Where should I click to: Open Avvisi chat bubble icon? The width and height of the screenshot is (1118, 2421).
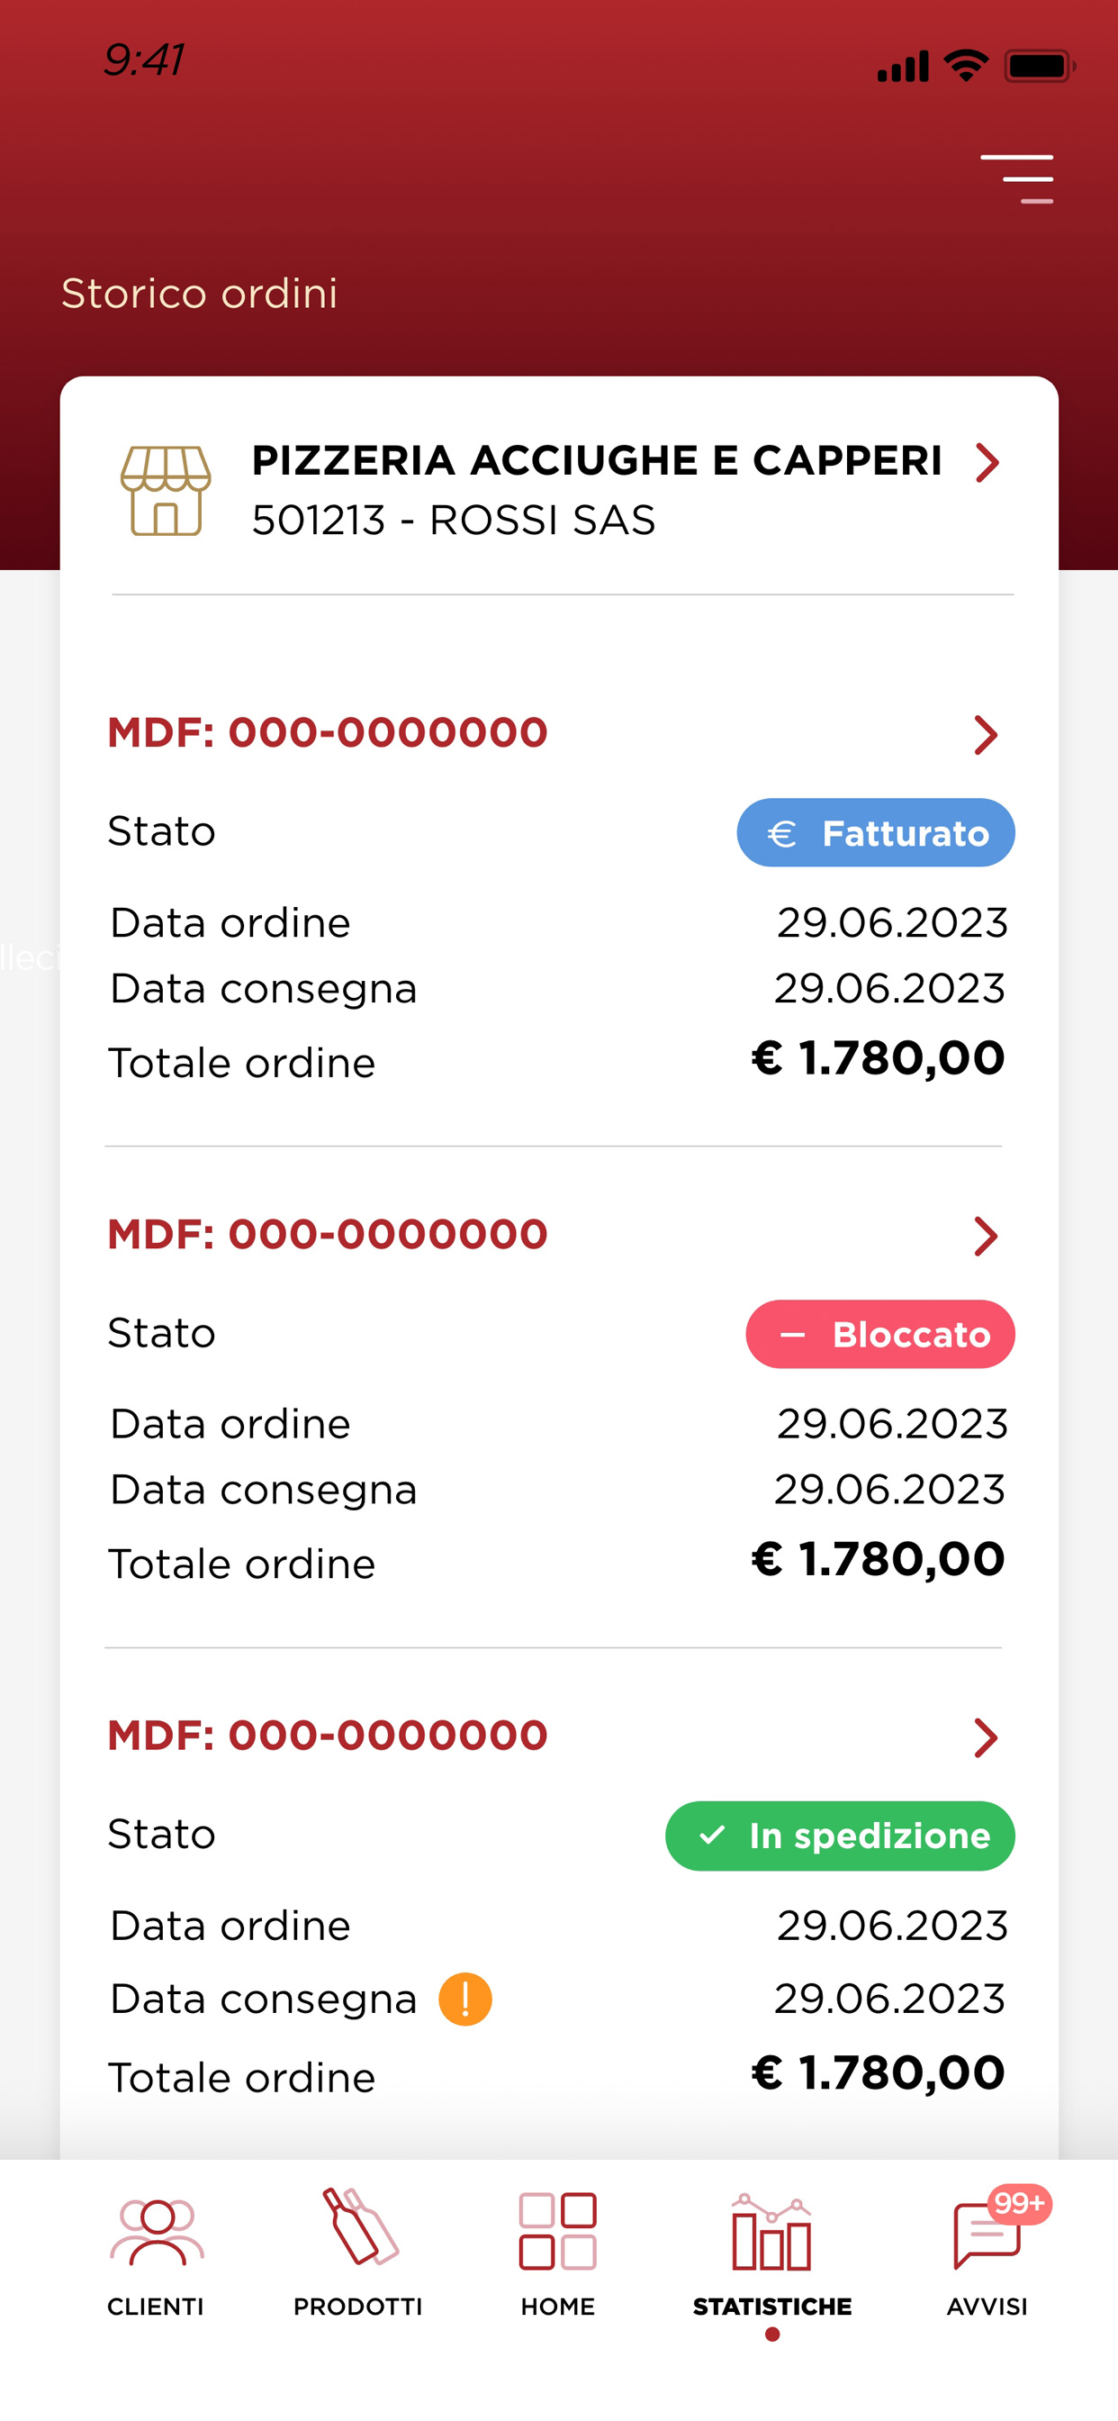tap(987, 2235)
